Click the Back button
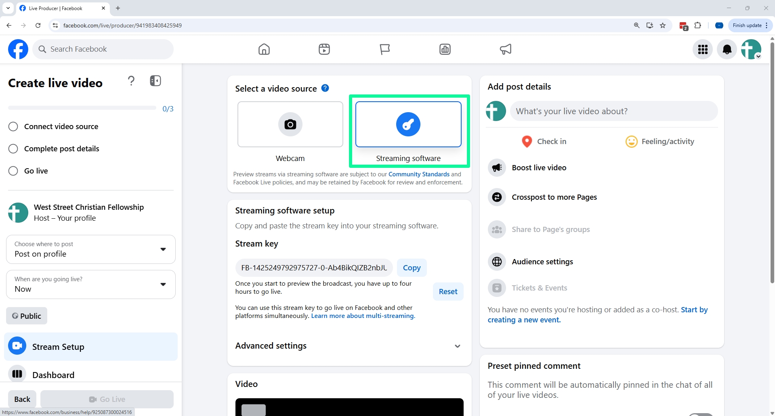This screenshot has width=775, height=416. [22, 399]
